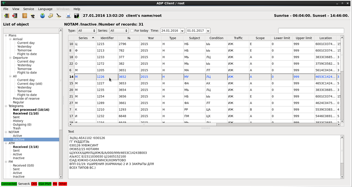Collapse the Plans tree node

pos(6,35)
